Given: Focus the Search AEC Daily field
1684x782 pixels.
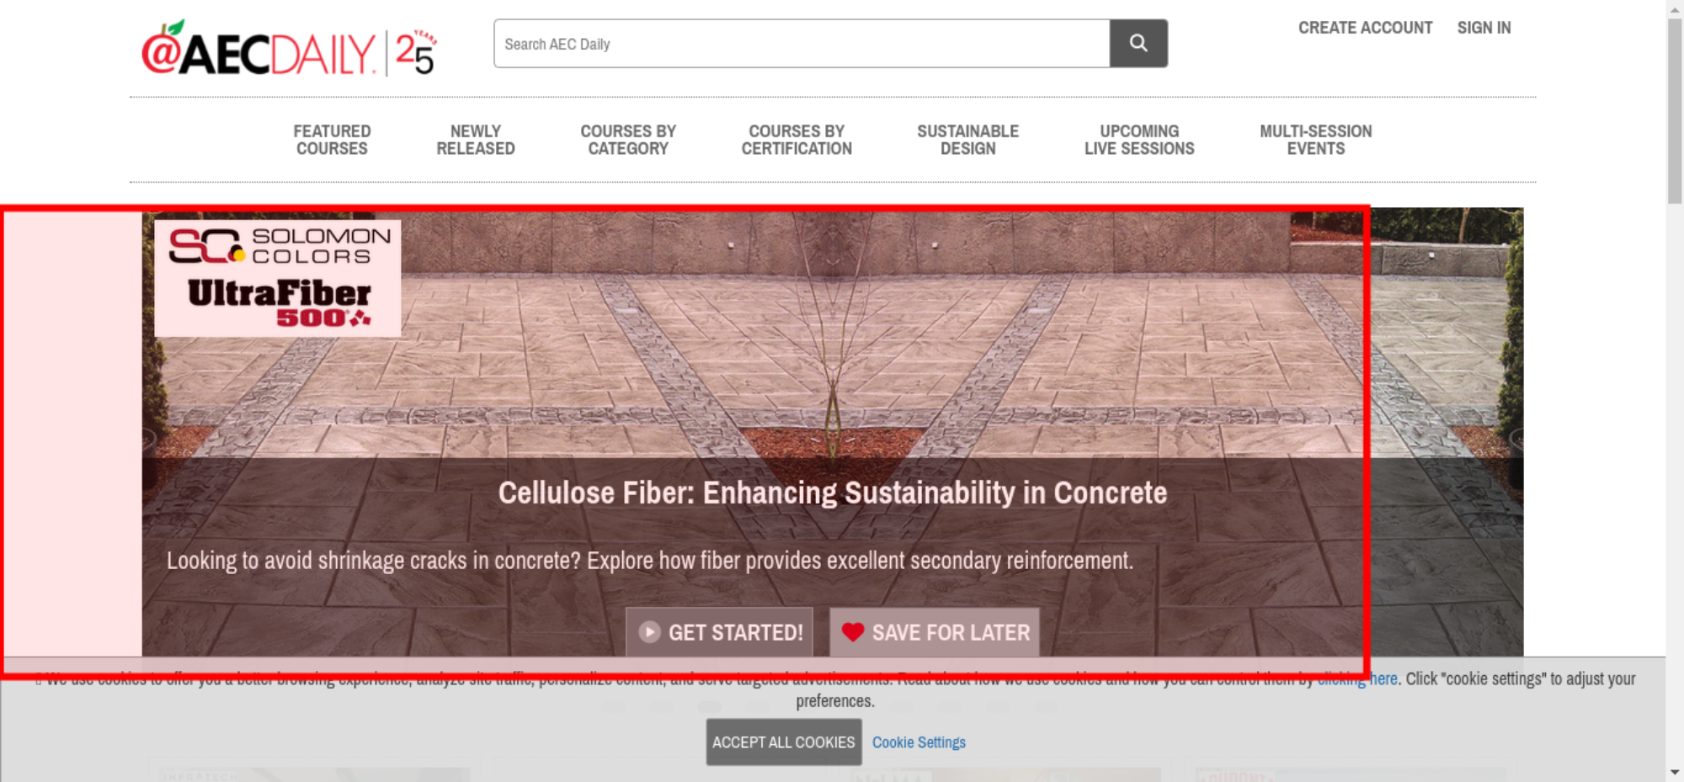Looking at the screenshot, I should (x=801, y=44).
